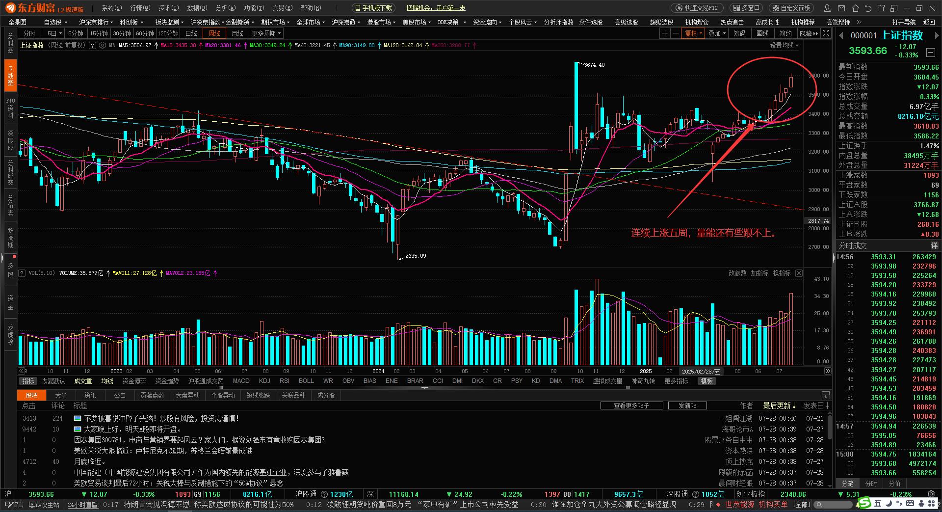Collapse quote panel minus box icon
942x512 pixels.
[x=930, y=52]
